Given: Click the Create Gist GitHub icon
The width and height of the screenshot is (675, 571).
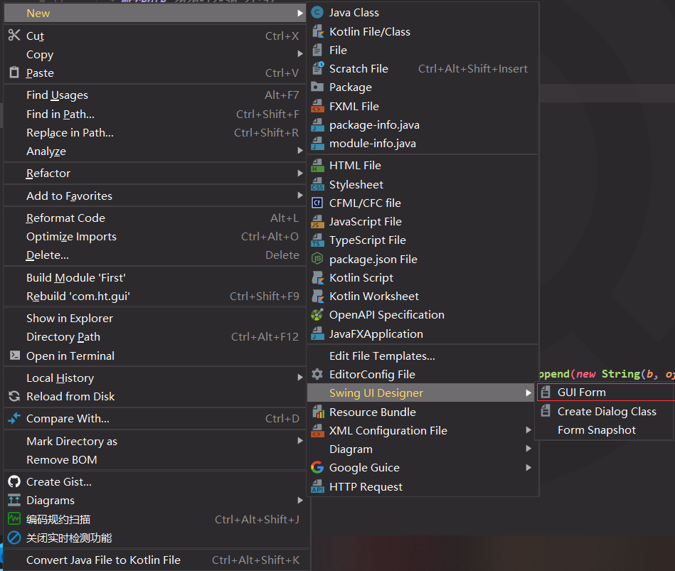Looking at the screenshot, I should click(x=14, y=481).
